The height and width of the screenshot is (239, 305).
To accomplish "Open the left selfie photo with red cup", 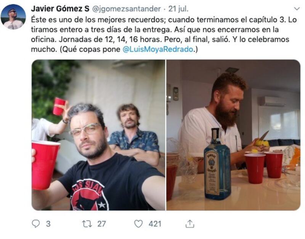I will (x=98, y=135).
